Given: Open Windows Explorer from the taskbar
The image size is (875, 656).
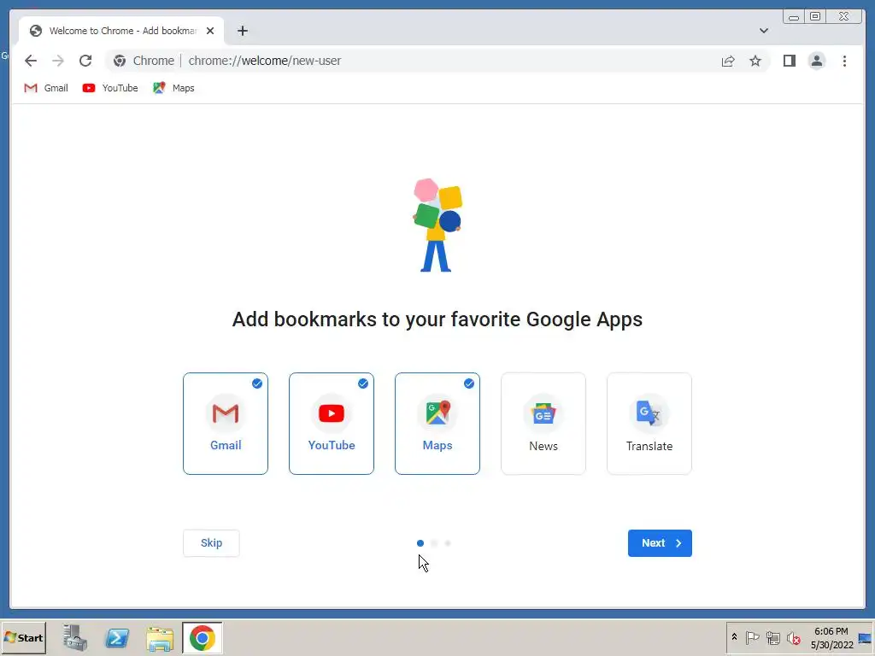Looking at the screenshot, I should point(160,637).
